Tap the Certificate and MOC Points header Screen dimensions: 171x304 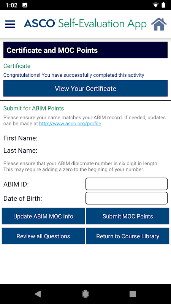[x=85, y=50]
